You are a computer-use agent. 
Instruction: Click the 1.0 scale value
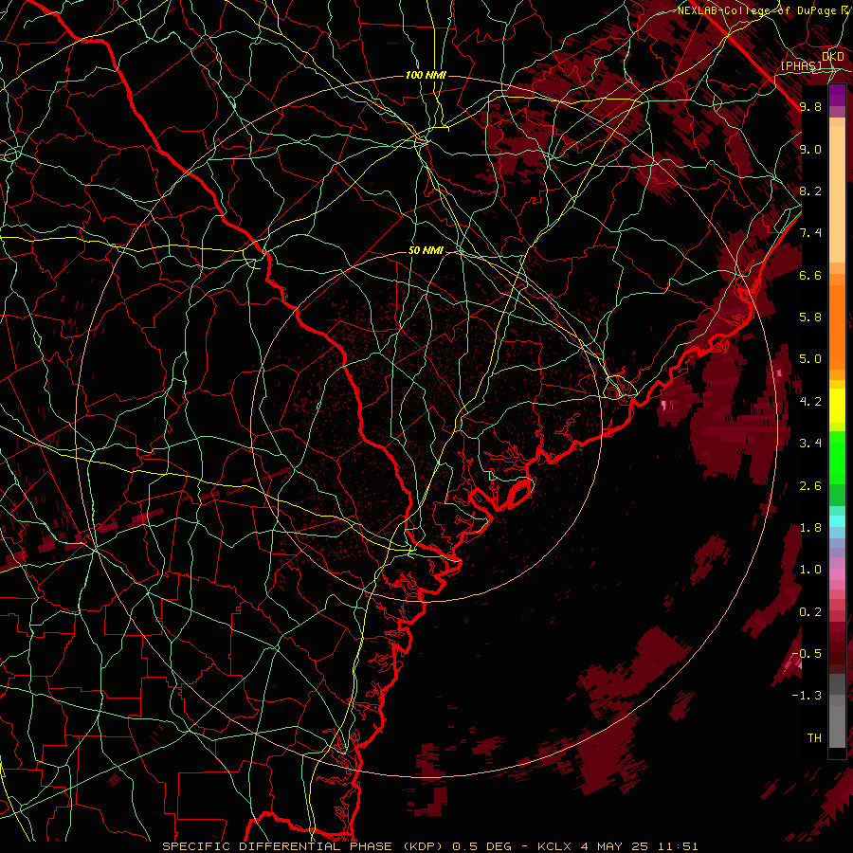click(x=810, y=570)
